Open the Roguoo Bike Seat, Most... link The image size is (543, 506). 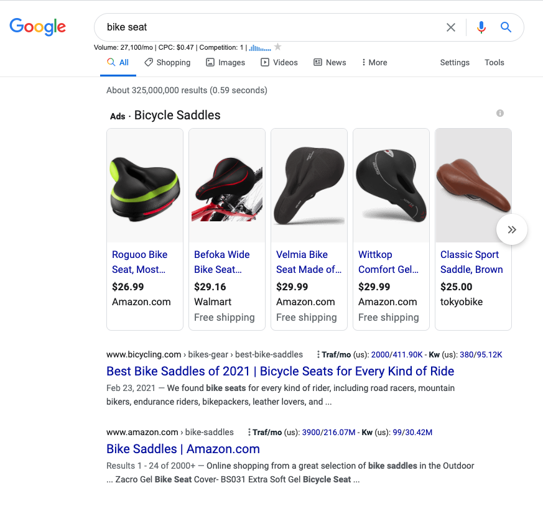point(139,262)
